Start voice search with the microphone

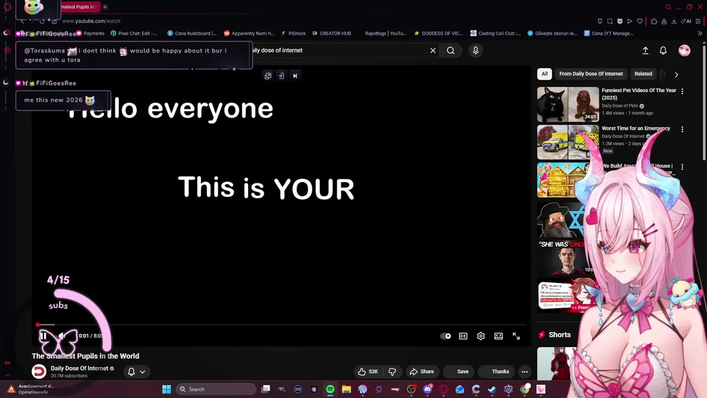(x=476, y=50)
